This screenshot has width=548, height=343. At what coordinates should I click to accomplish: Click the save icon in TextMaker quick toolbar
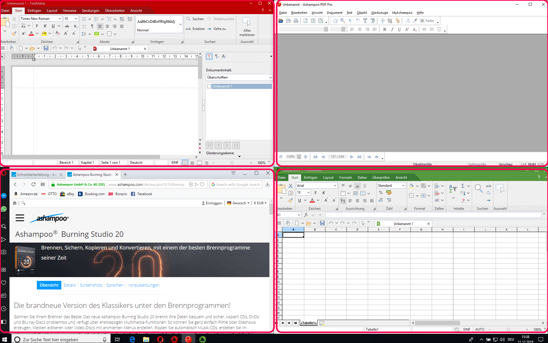(x=46, y=48)
